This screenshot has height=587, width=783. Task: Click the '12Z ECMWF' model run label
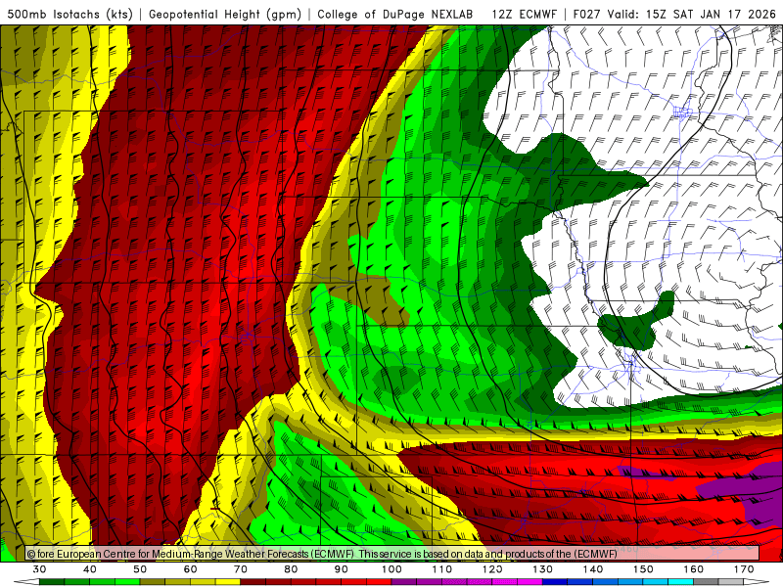point(525,14)
